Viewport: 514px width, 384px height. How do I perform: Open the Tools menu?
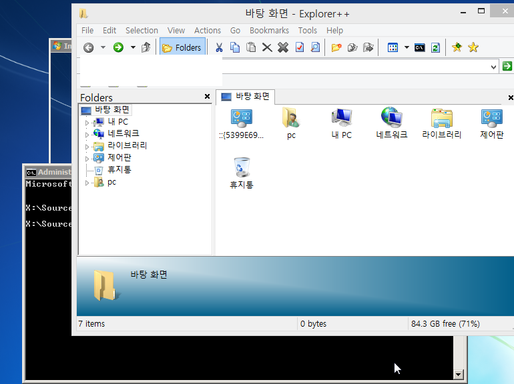click(x=307, y=30)
